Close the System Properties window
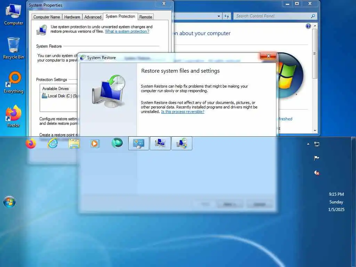This screenshot has height=267, width=356. point(164,3)
